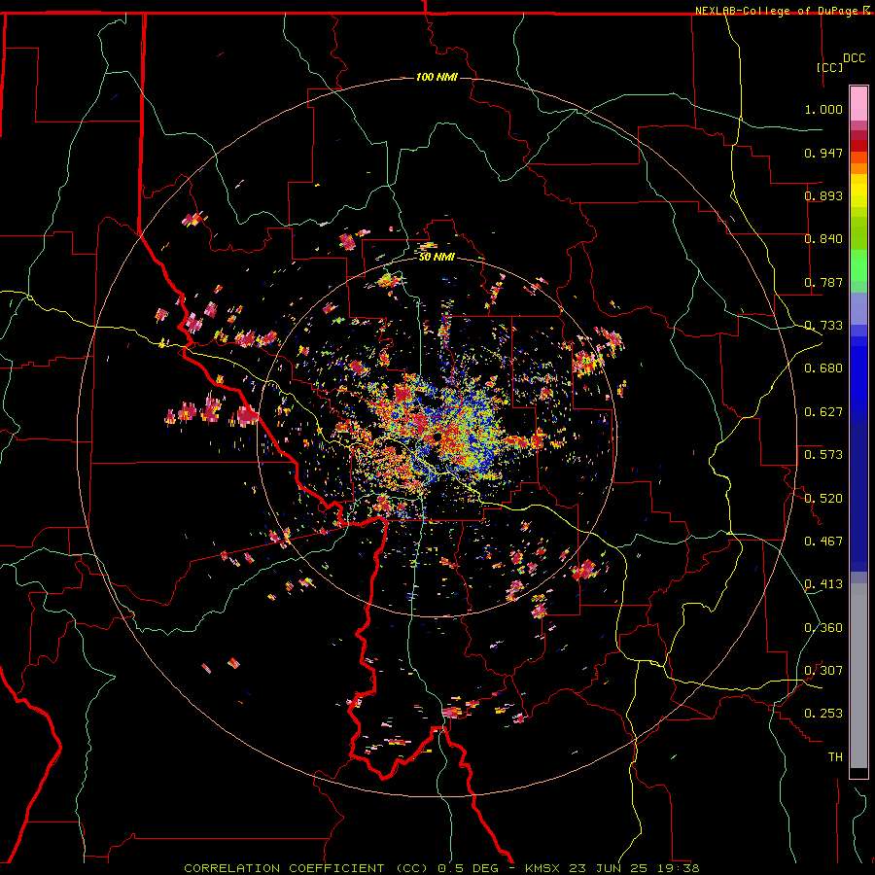
Task: Click the [CC] product label
Action: click(830, 67)
